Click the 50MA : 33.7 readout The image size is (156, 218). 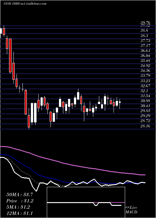[x=20, y=195]
